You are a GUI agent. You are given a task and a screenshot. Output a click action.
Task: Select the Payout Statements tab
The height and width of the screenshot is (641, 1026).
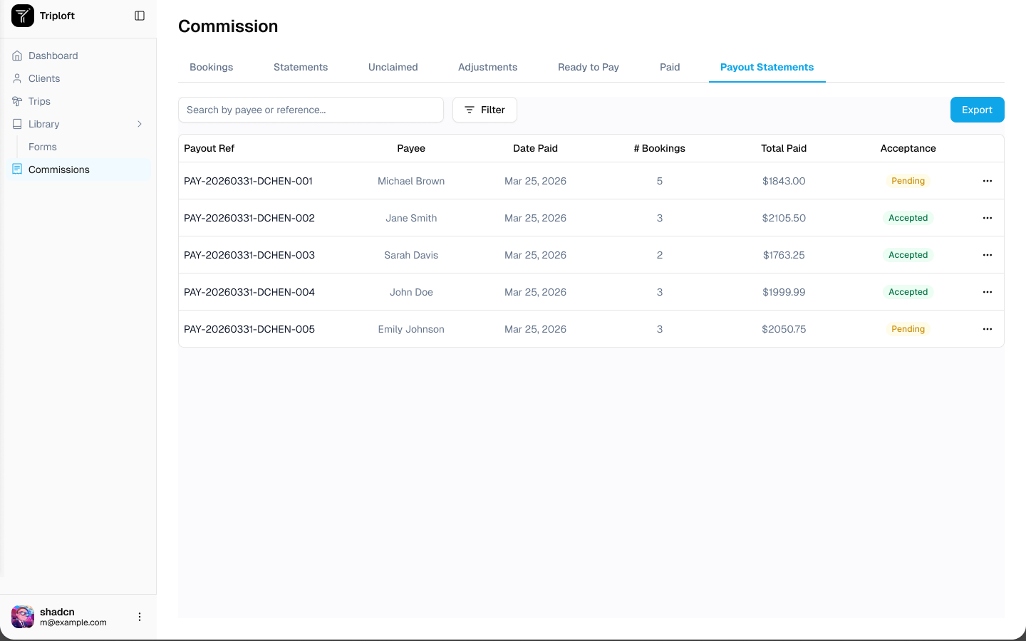(x=767, y=67)
